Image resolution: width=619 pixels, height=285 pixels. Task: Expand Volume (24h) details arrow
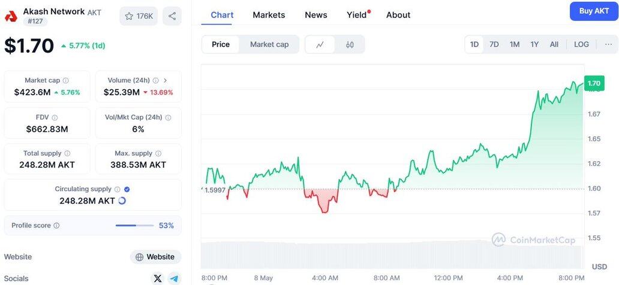click(x=166, y=80)
